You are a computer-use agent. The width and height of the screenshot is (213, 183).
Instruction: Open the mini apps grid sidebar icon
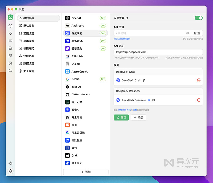[10, 56]
